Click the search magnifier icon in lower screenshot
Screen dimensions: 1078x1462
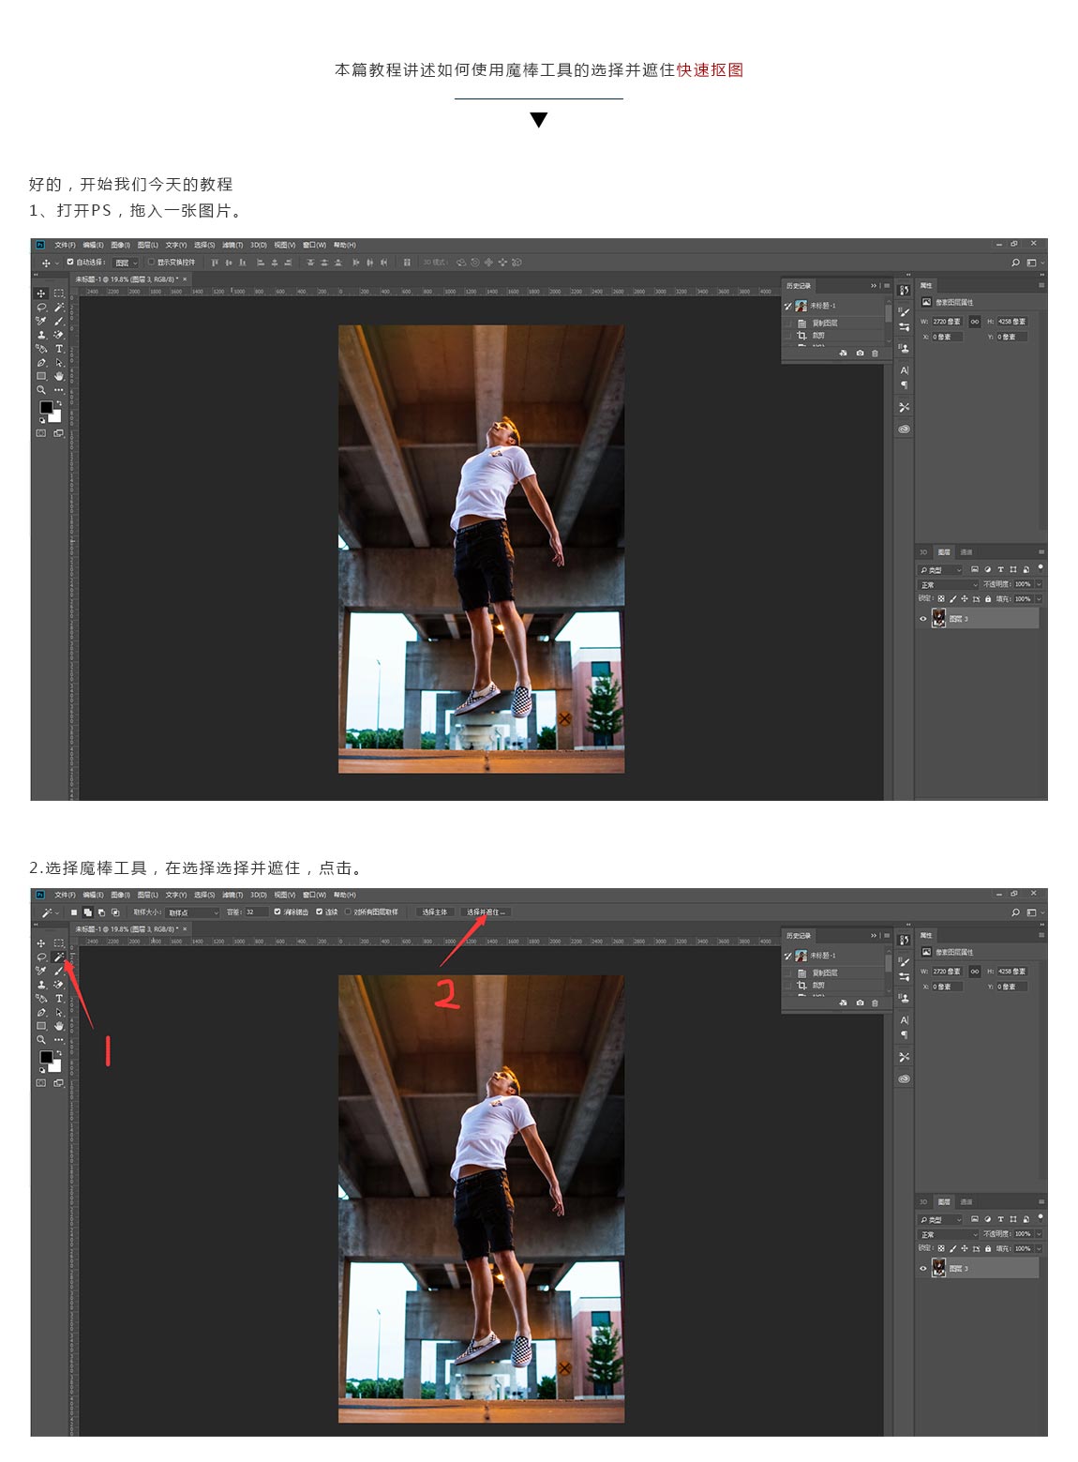1015,912
